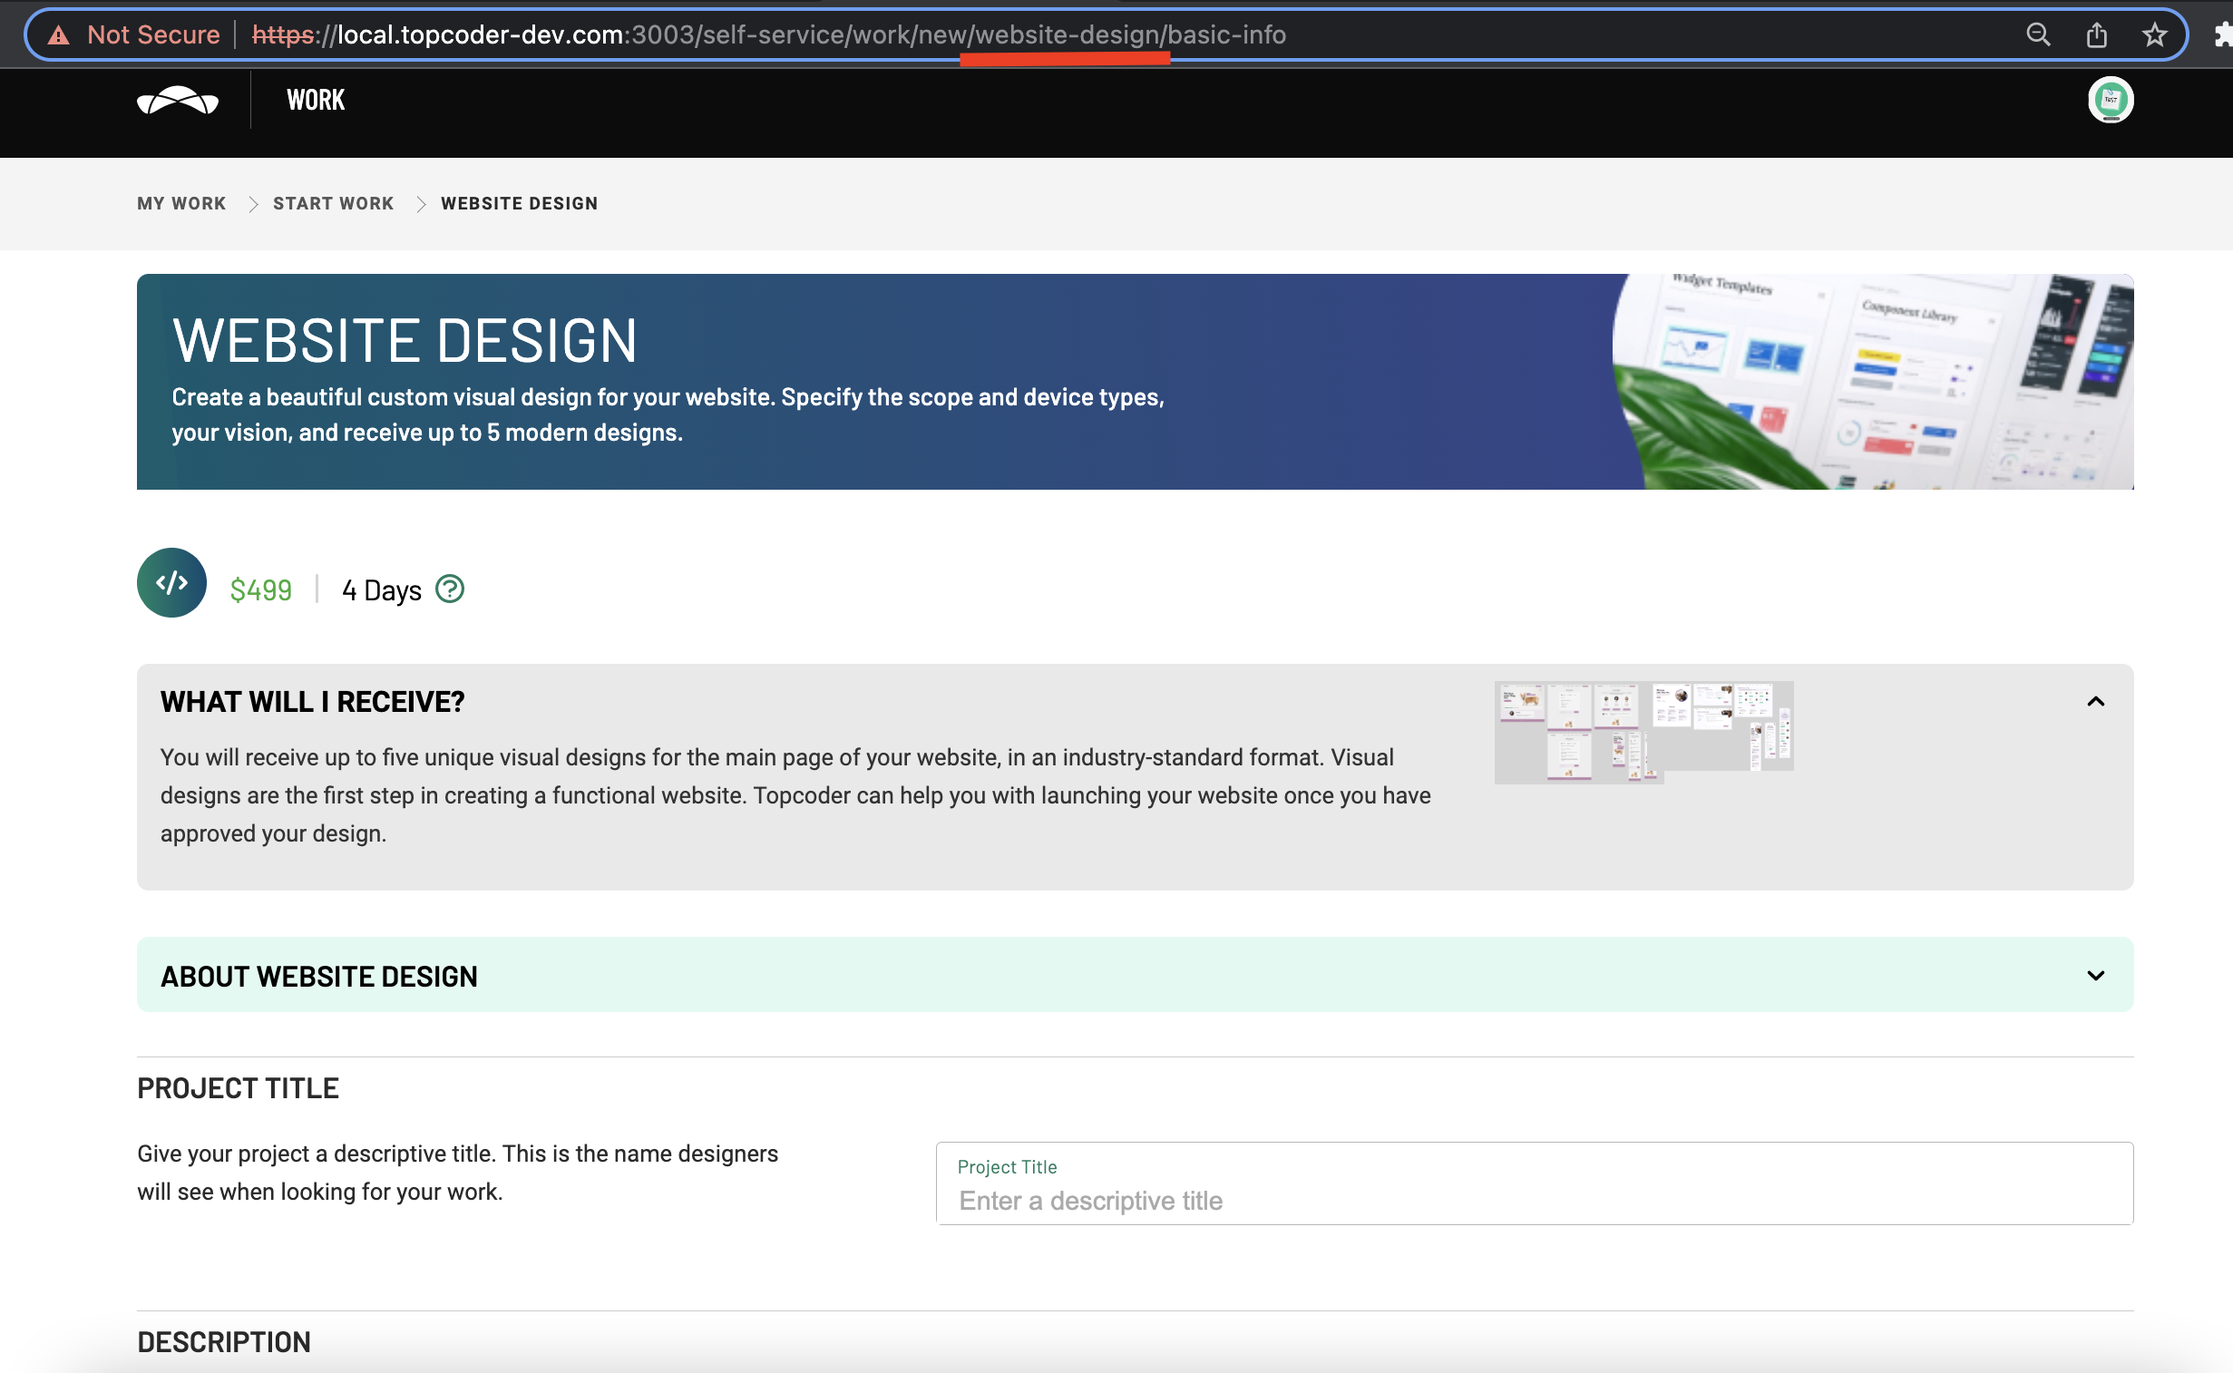
Task: Open the design samples thumbnail image
Action: pyautogui.click(x=1643, y=730)
